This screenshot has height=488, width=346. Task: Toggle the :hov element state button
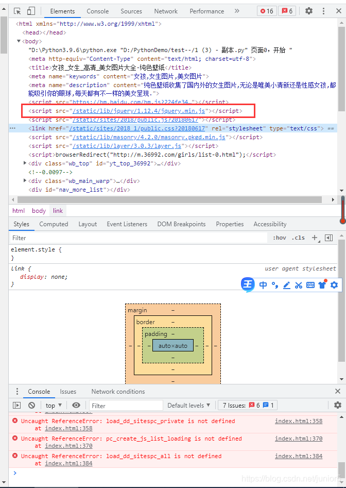point(279,238)
